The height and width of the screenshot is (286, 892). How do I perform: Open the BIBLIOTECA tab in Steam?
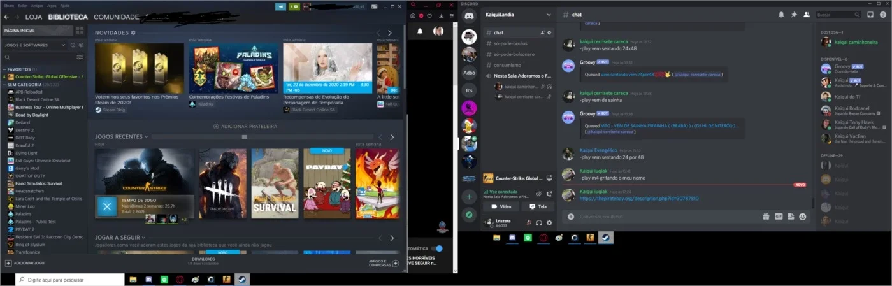(x=68, y=17)
